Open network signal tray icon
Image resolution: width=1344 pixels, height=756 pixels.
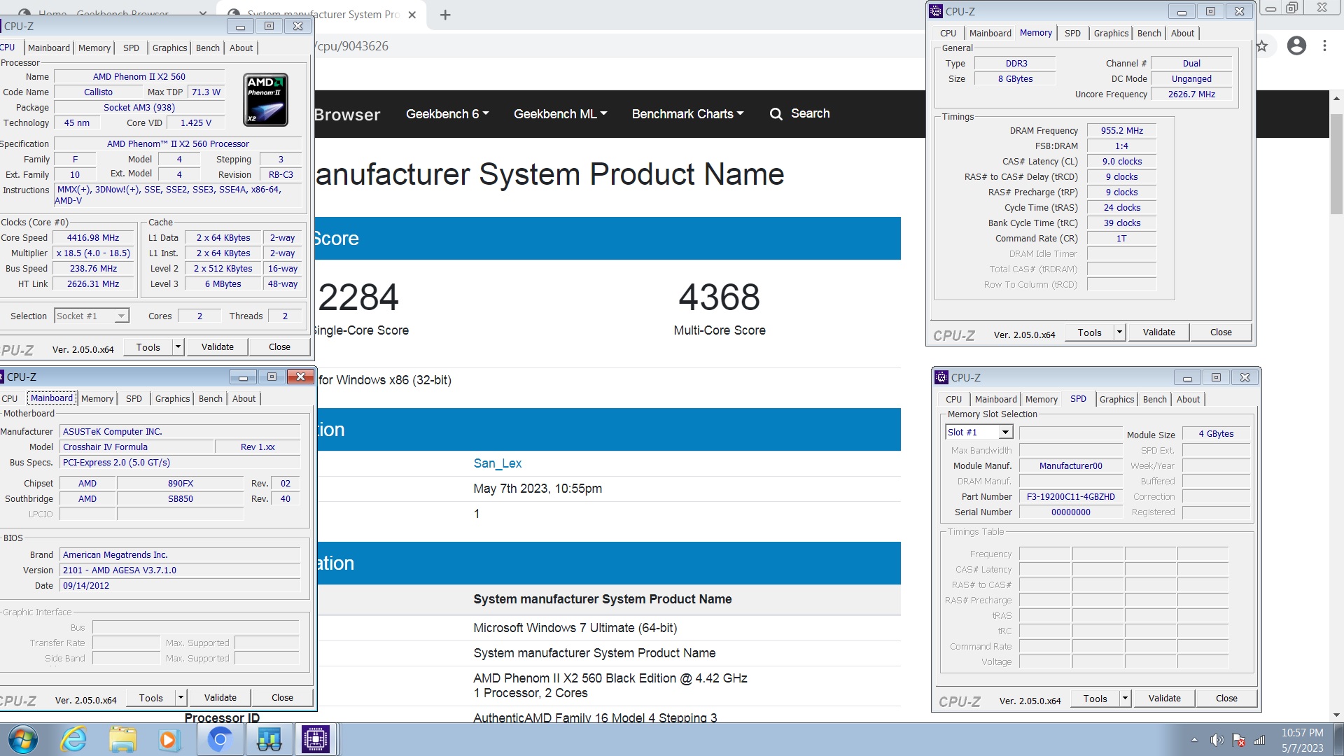click(1259, 740)
